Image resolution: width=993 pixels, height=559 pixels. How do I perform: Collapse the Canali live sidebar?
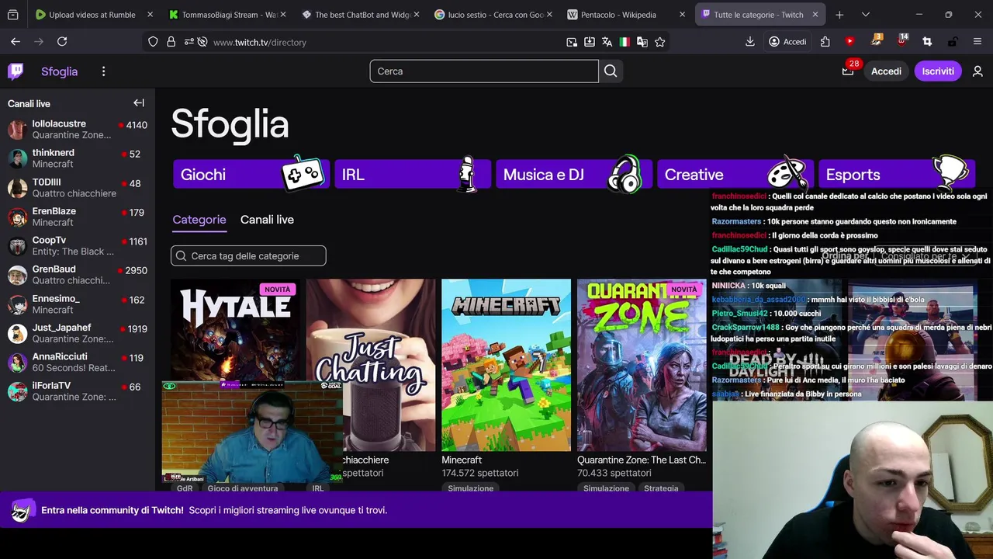139,102
